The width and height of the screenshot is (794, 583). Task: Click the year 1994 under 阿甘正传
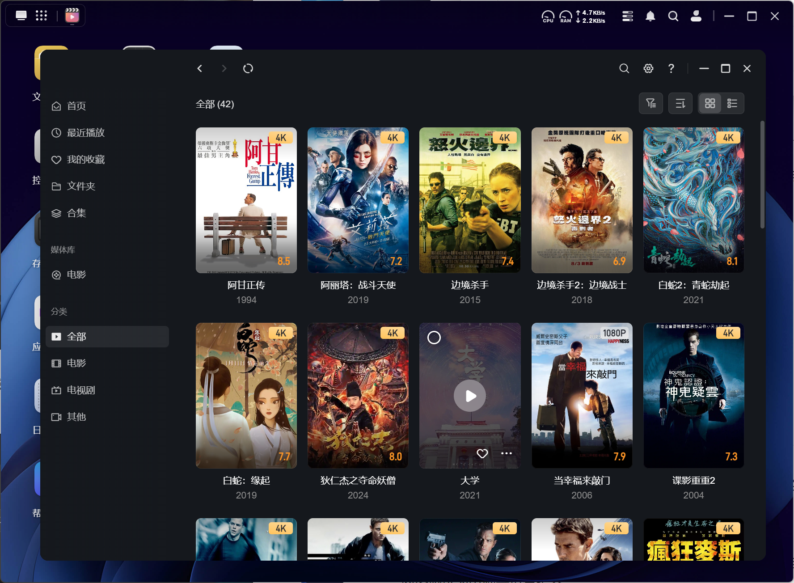coord(246,300)
